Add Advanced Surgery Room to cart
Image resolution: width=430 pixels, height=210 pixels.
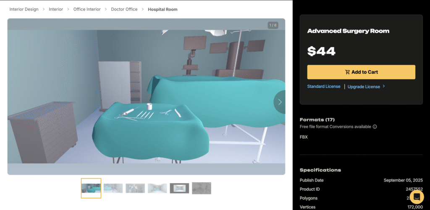point(361,72)
